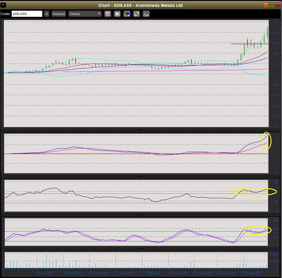Screen dimensions: 282x278
Task: Click the 31-Jul-2020 date label
Action: (x=226, y=273)
